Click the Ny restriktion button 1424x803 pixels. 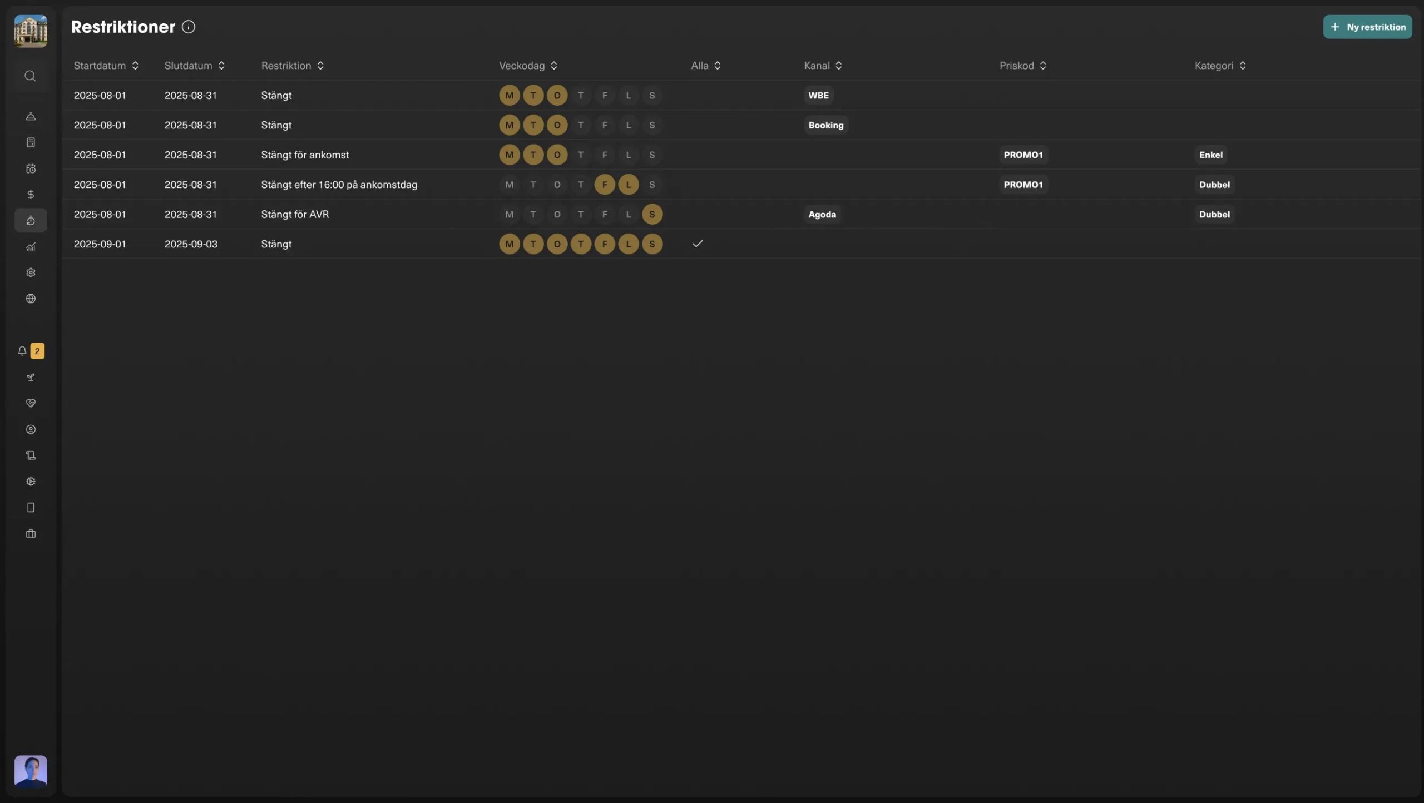(1368, 27)
